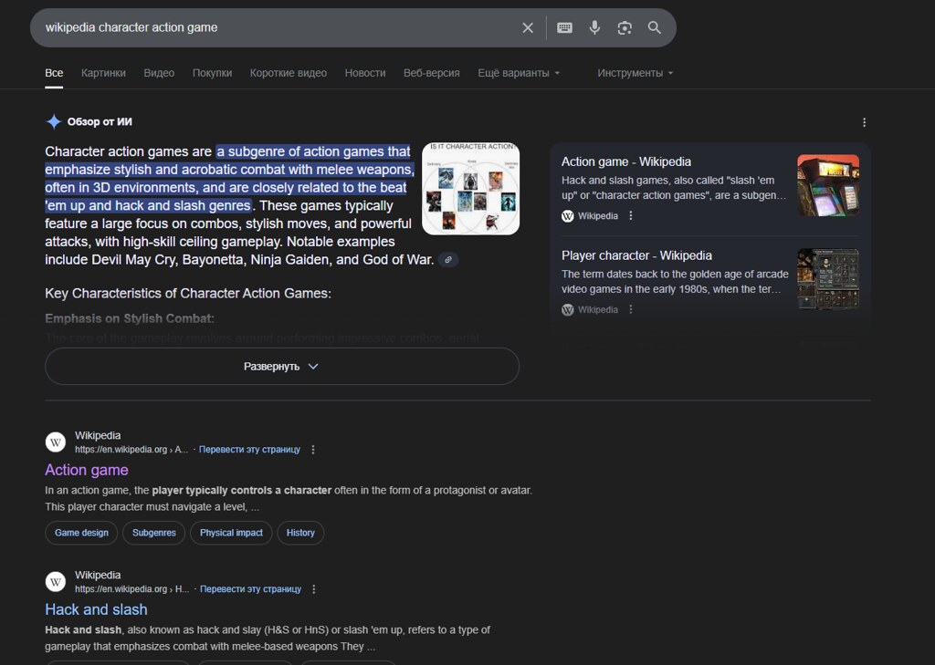The image size is (935, 665).
Task: Click the en.wikipedia.org URL of Action game result
Action: pos(131,450)
